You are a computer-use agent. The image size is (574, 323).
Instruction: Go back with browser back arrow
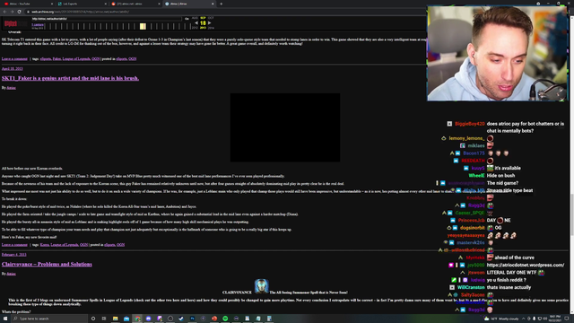point(4,12)
